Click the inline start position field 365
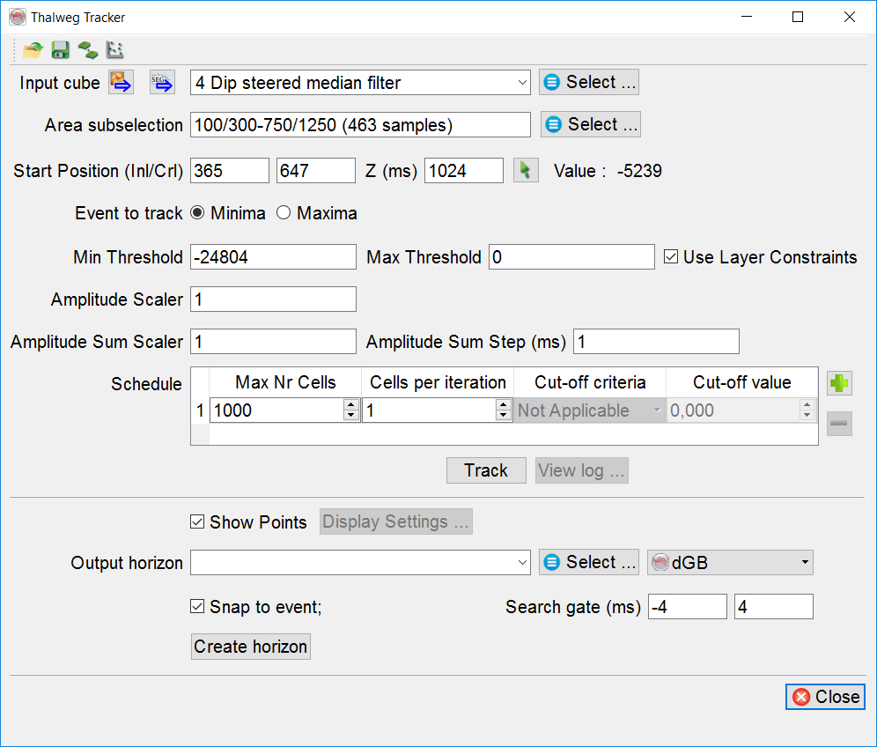 click(229, 170)
